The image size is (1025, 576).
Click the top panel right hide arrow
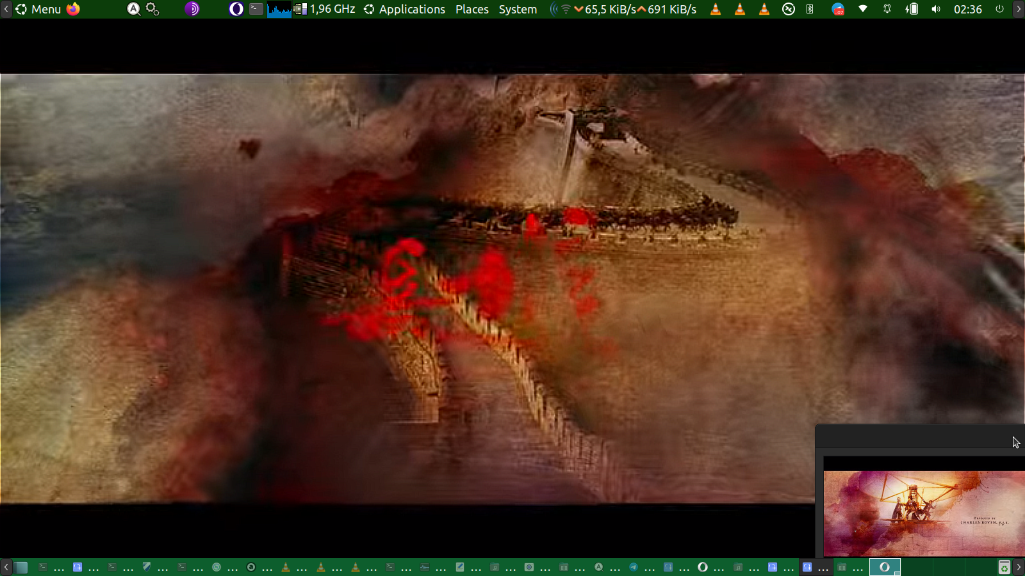1019,9
